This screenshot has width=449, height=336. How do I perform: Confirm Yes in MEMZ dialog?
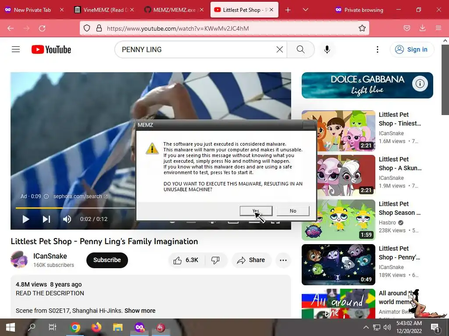click(256, 211)
